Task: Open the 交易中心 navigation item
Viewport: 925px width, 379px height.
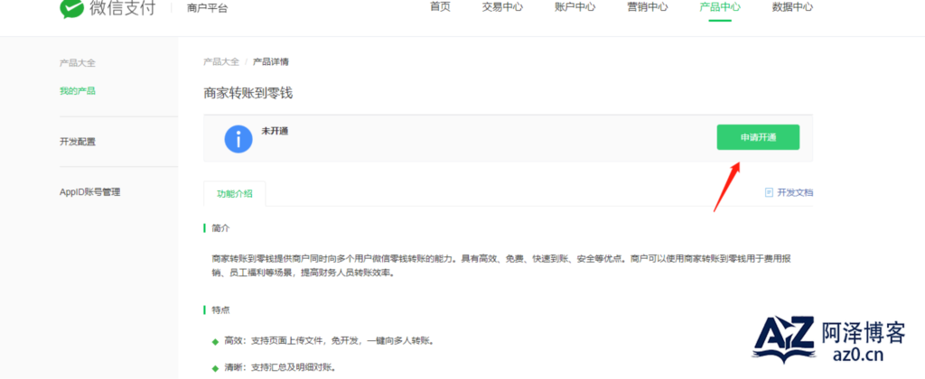Action: click(x=502, y=7)
